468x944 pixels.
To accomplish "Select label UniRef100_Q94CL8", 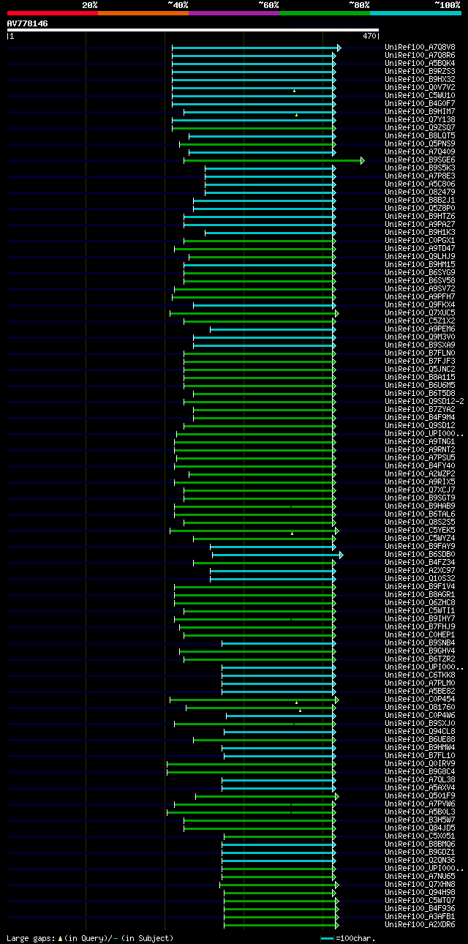I will [420, 732].
